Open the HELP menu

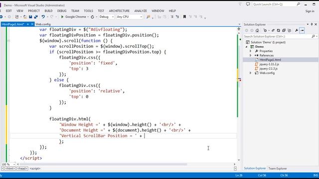[172, 11]
